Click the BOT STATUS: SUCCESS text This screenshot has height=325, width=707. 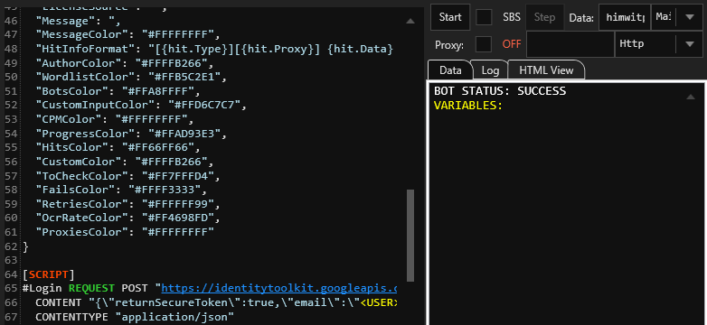point(500,91)
